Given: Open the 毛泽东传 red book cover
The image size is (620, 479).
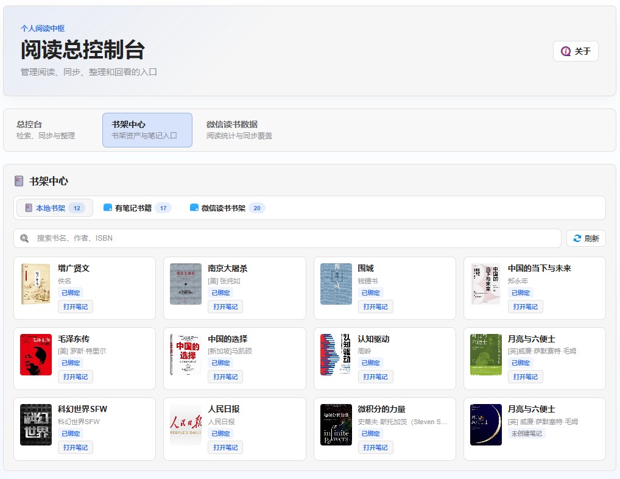Looking at the screenshot, I should click(36, 355).
